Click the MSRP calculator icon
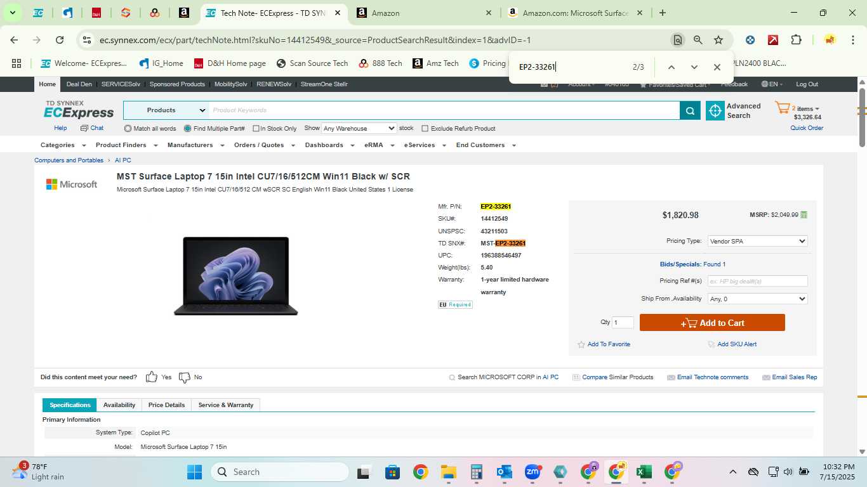 pyautogui.click(x=804, y=215)
